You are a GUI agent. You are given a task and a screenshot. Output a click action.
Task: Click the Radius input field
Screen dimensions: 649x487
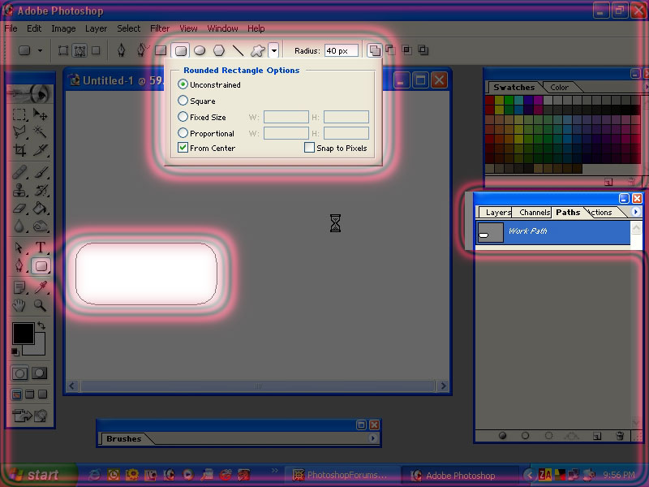point(341,50)
